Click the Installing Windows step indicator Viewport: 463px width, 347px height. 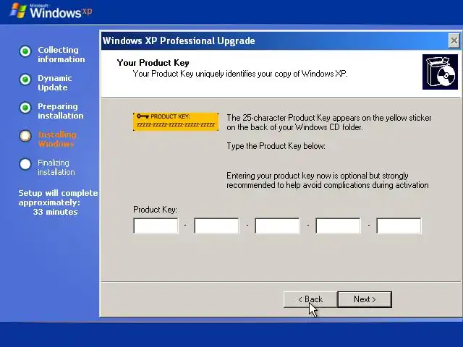25,136
